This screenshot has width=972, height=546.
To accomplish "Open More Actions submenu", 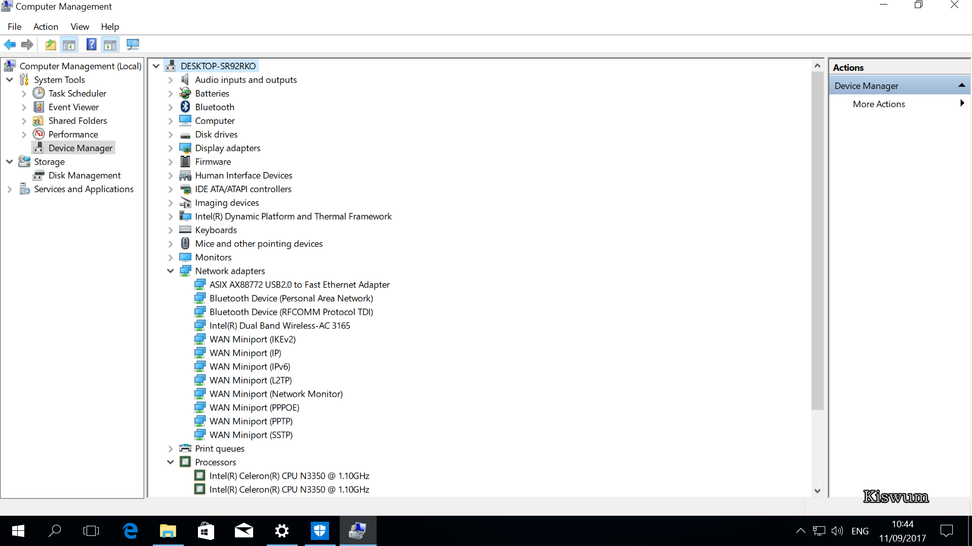I will (x=899, y=104).
